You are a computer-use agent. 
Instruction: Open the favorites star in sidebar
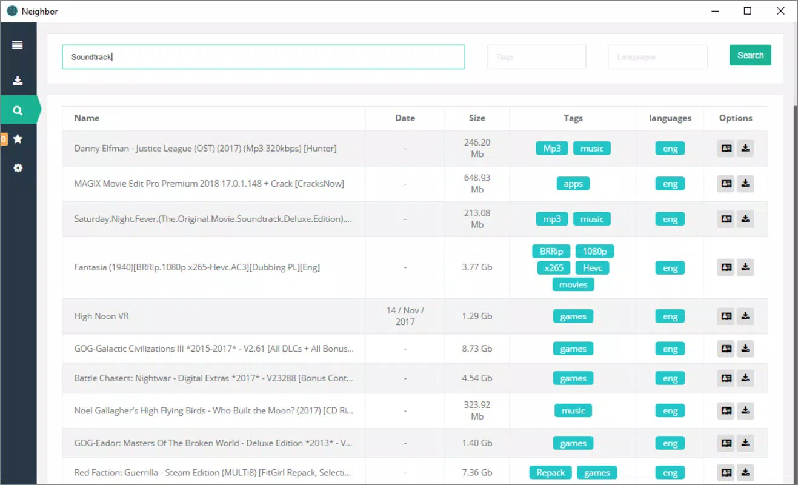(x=18, y=139)
